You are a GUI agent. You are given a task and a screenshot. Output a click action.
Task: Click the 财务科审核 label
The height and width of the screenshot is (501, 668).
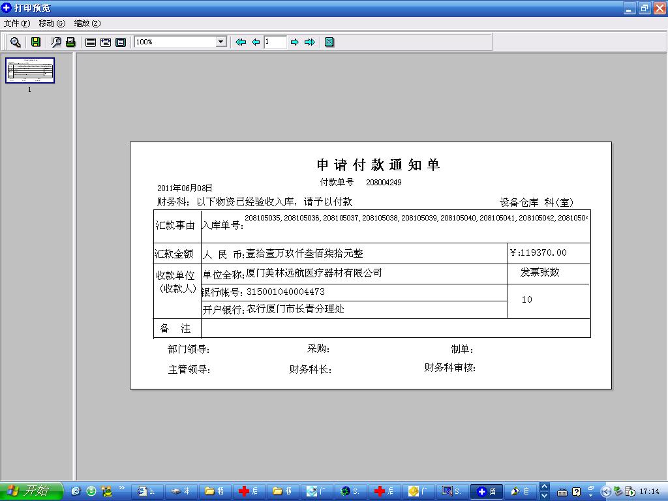point(449,367)
